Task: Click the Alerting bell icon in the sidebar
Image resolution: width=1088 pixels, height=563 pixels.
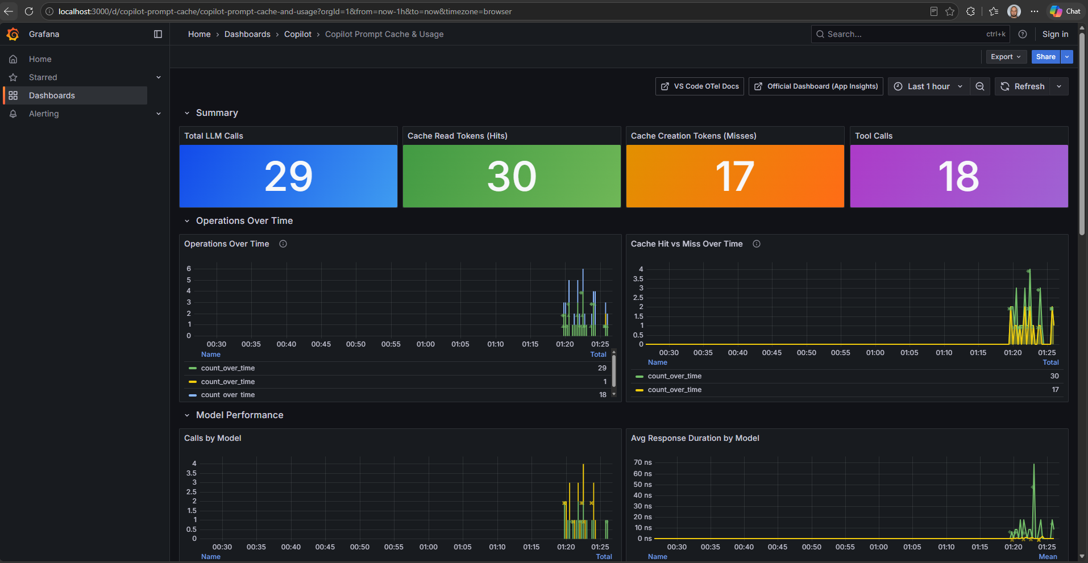Action: tap(13, 114)
